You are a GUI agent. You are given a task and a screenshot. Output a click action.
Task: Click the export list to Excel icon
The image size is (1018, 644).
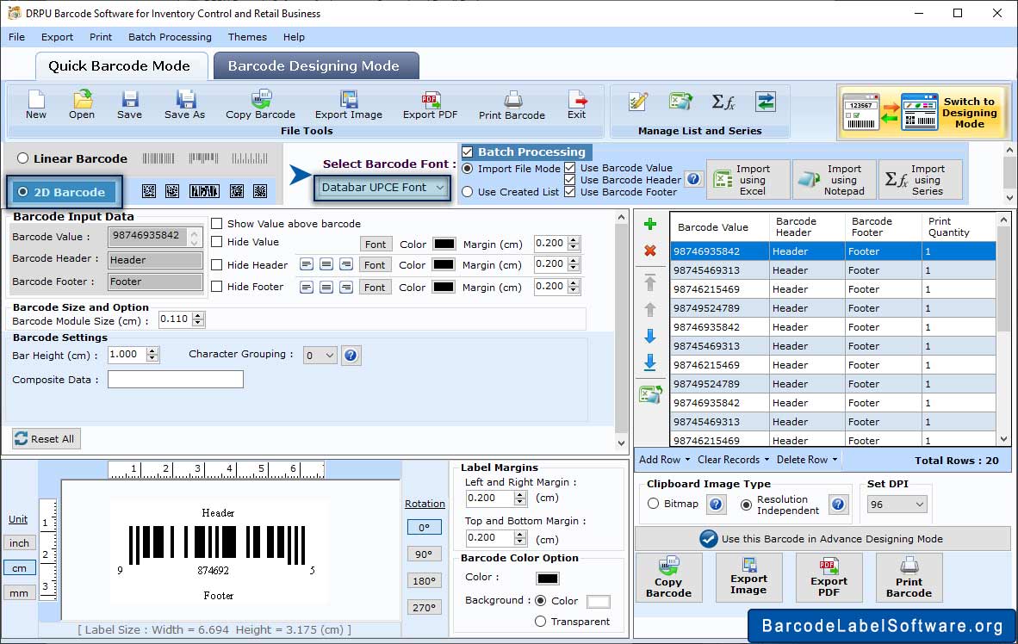point(650,393)
